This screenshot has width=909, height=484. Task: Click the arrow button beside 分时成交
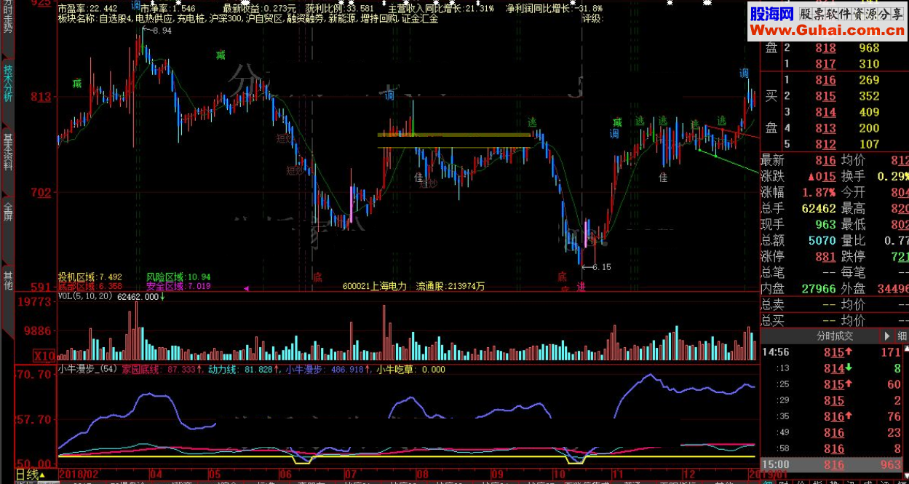pos(886,336)
